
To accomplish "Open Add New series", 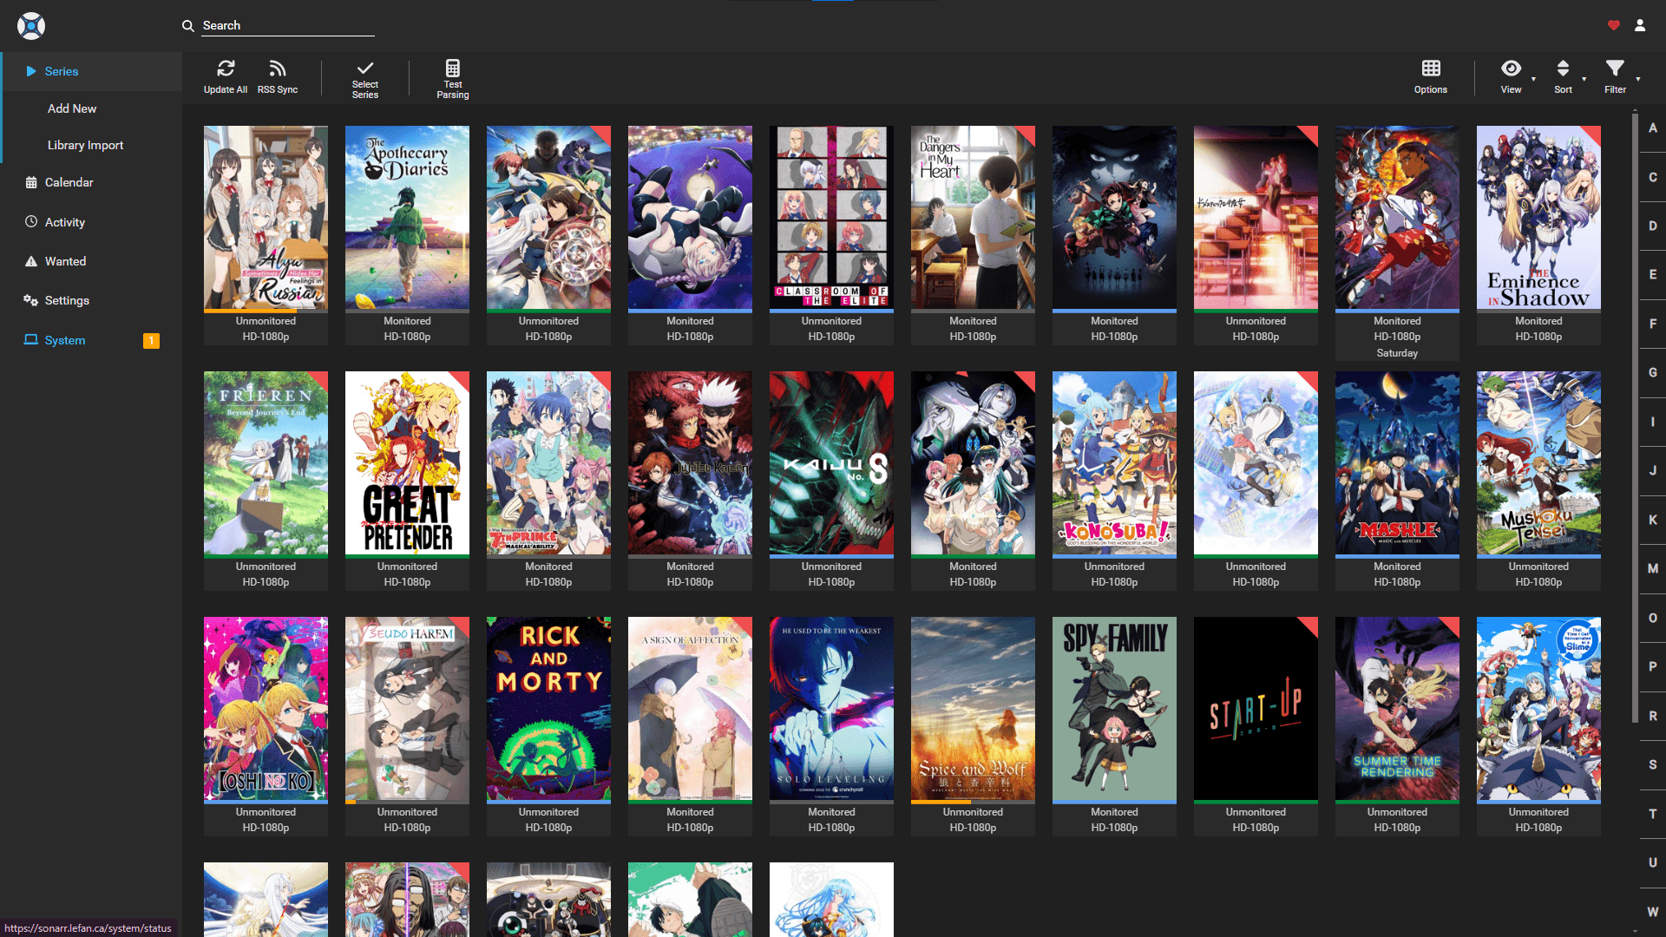I will click(72, 108).
